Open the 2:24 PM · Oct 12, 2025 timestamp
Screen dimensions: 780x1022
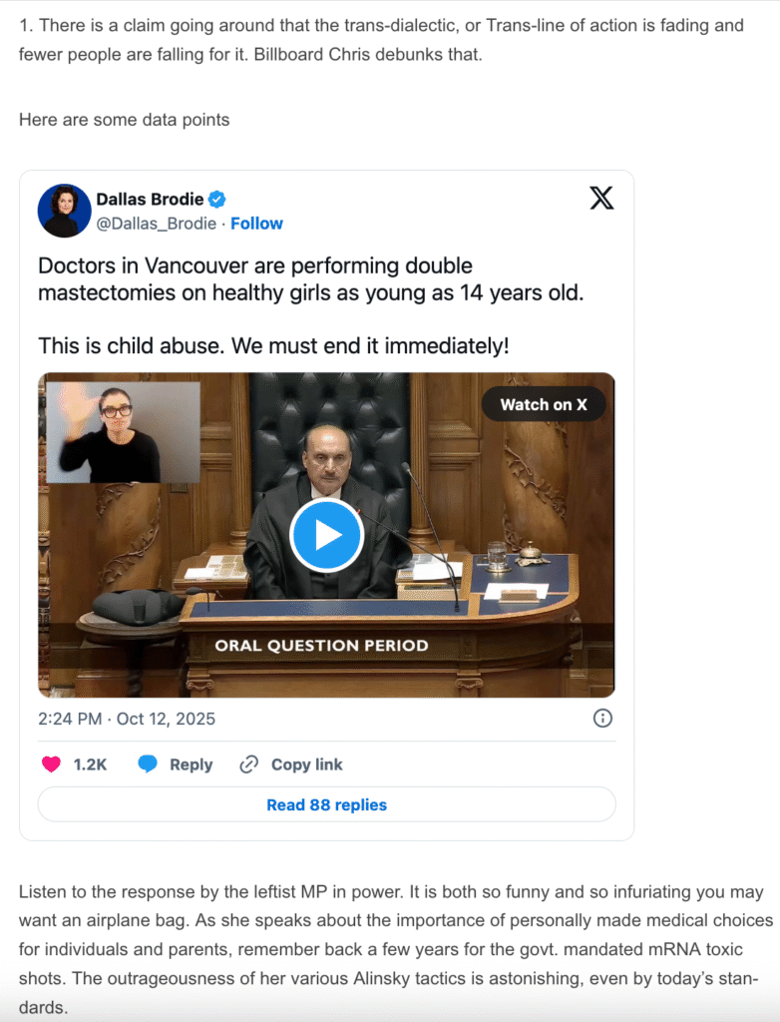[127, 719]
